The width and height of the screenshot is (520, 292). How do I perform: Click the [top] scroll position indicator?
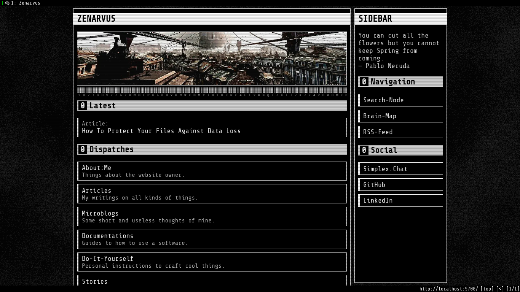point(487,289)
